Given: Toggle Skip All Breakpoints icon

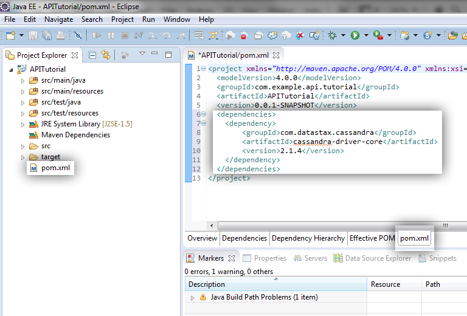Looking at the screenshot, I should tap(78, 35).
